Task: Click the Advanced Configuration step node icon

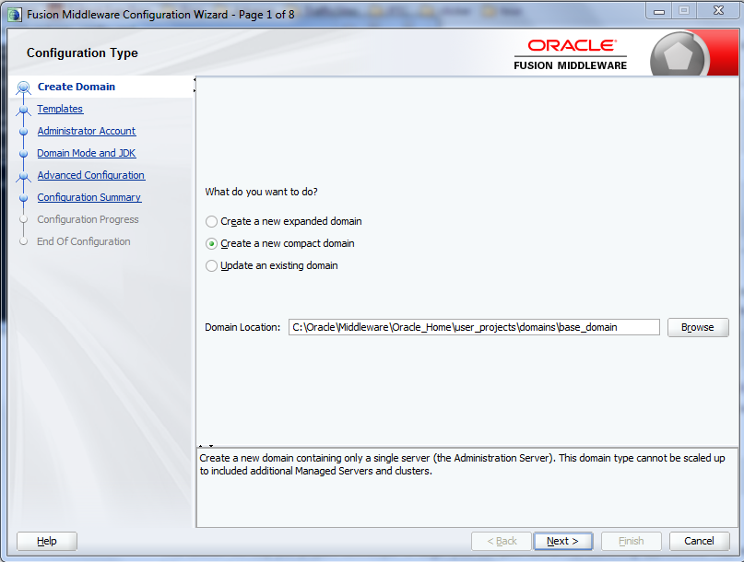Action: 23,176
